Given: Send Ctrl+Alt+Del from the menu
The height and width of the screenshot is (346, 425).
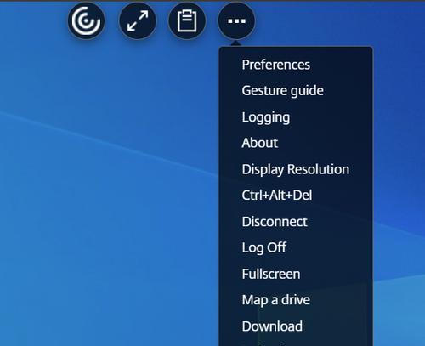Looking at the screenshot, I should pos(277,195).
